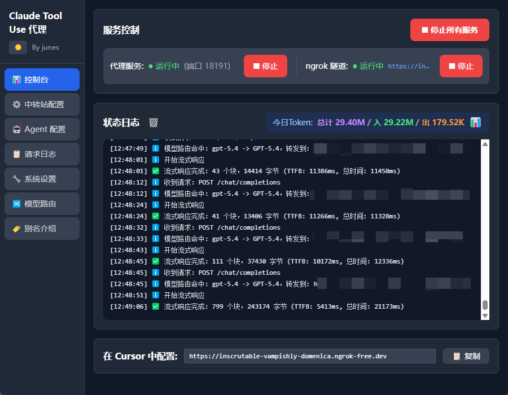Click green check icon at 12:48:45 completion
Screen dimensions: 508x395
click(156, 261)
